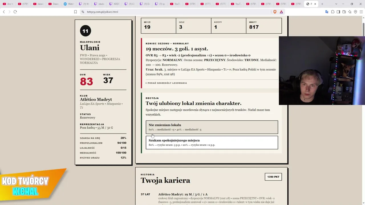Click the Gole 3 stat box
365x205 pixels.
pos(194,26)
